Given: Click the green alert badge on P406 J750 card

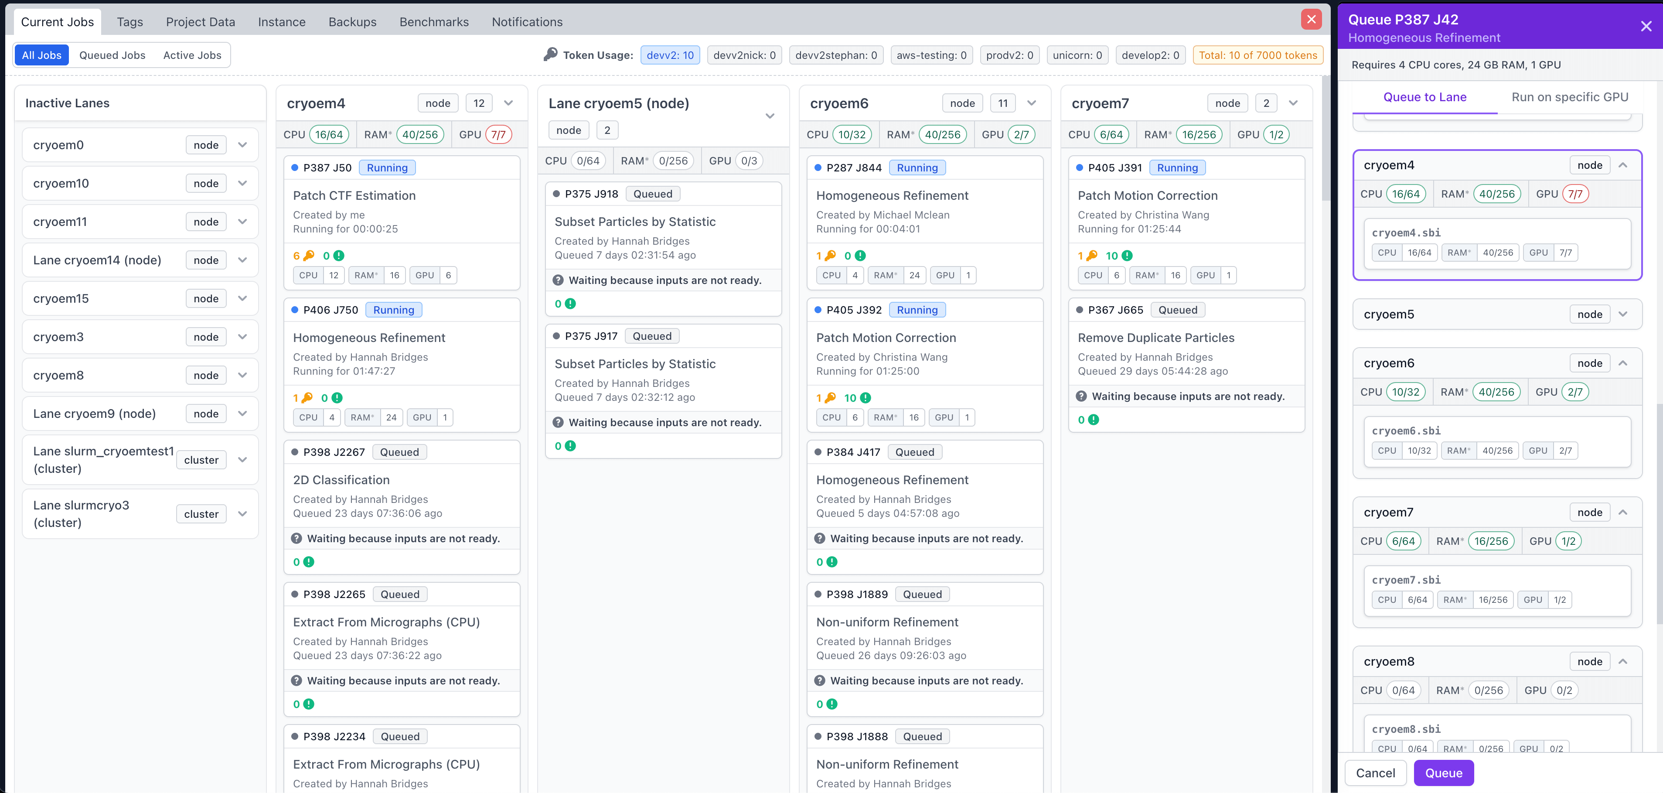Looking at the screenshot, I should tap(336, 398).
